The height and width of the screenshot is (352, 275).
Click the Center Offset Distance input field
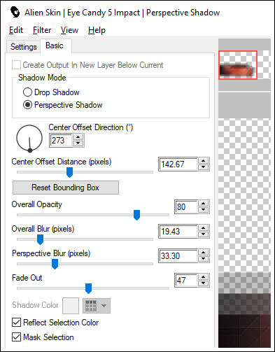click(178, 164)
